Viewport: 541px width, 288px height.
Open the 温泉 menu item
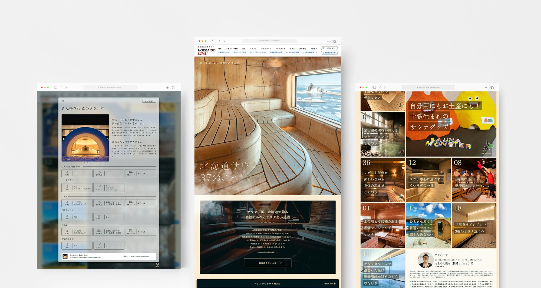click(x=244, y=49)
